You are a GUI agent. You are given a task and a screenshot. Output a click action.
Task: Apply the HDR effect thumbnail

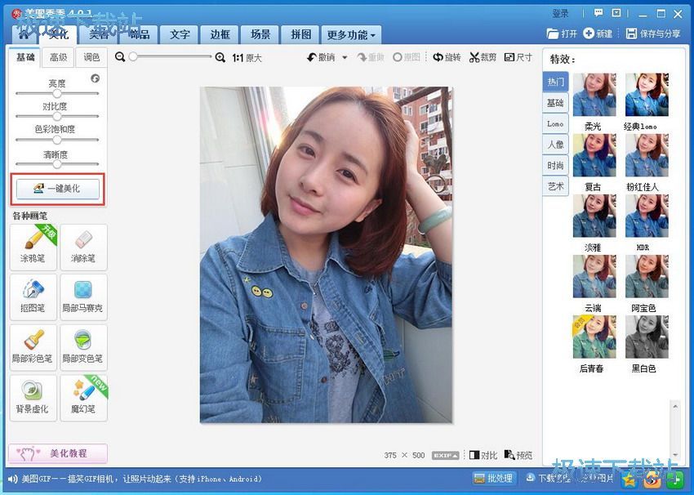(647, 216)
